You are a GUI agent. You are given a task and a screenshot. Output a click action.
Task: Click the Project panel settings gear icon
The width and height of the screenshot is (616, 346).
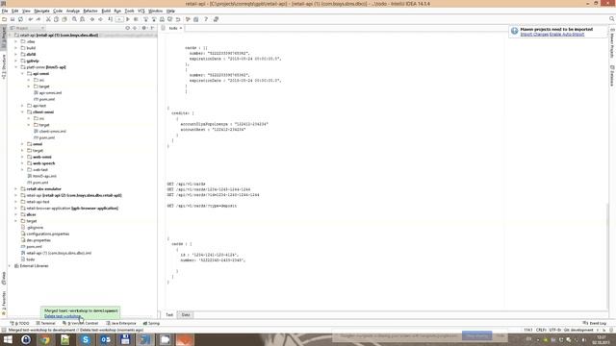[144, 28]
